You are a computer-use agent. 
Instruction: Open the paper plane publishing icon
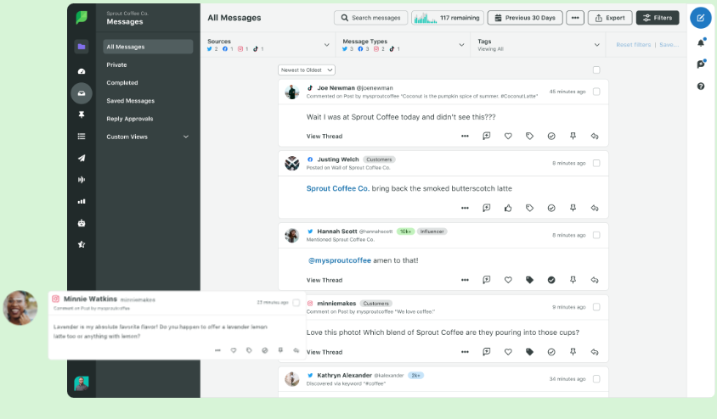point(82,158)
